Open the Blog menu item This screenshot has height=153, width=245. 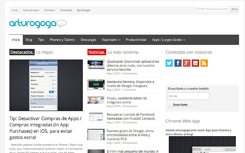pos(29,40)
